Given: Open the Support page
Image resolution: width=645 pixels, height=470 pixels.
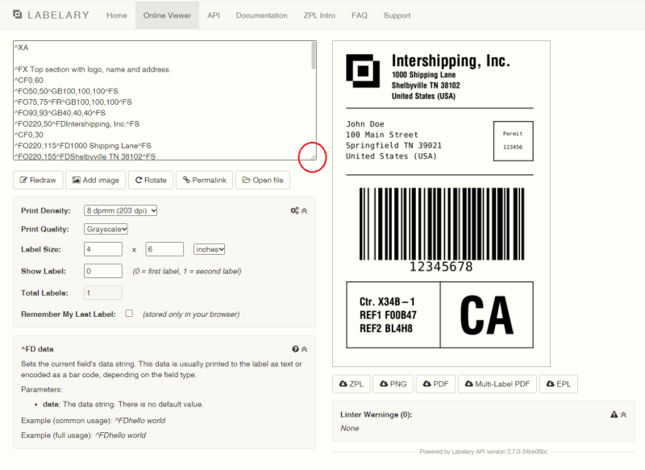Looking at the screenshot, I should coord(397,15).
